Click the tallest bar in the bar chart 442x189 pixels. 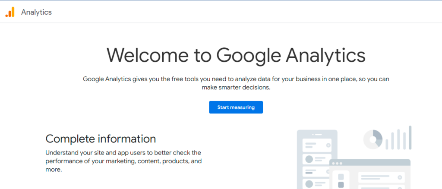[410, 137]
